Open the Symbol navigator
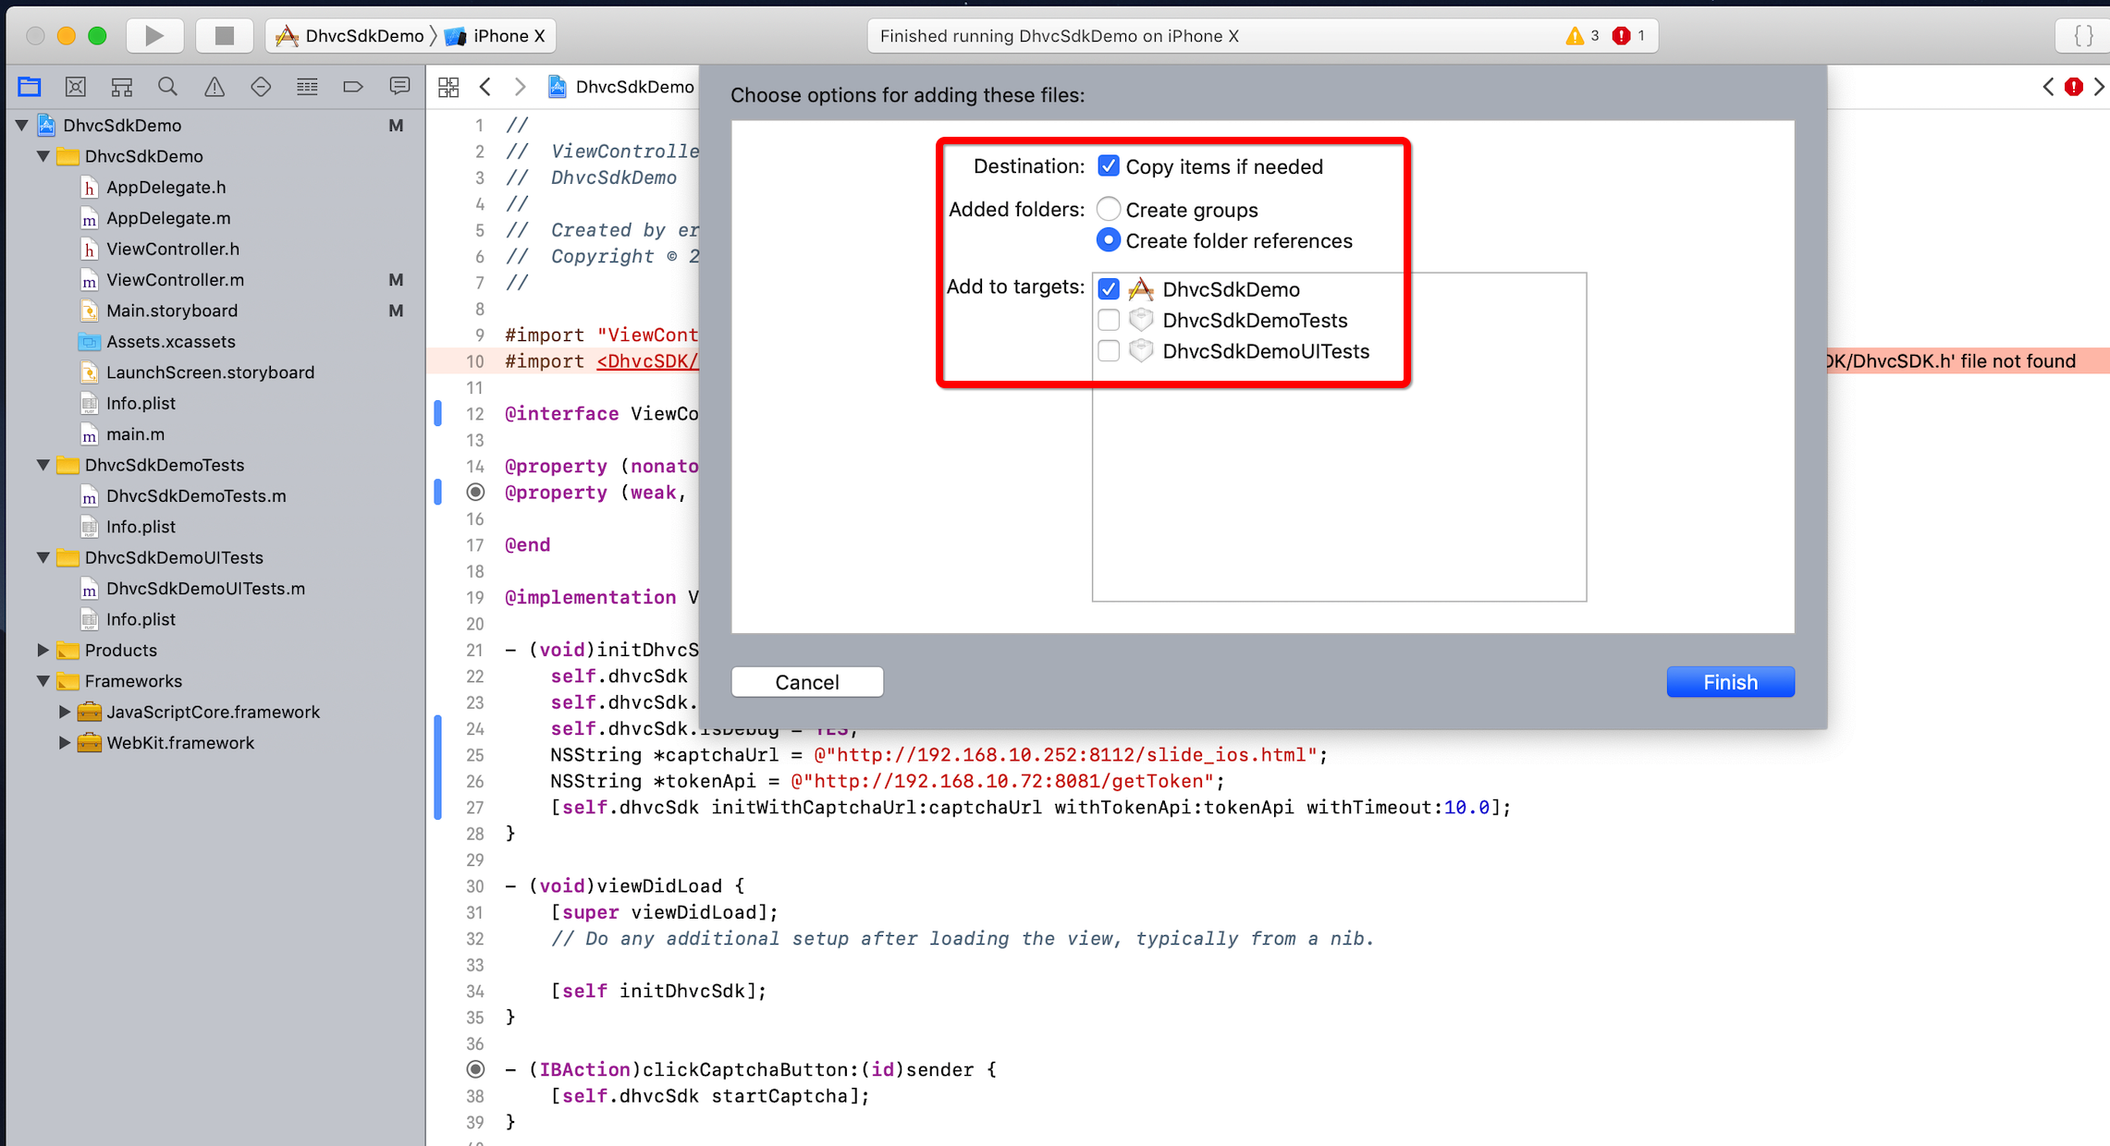The height and width of the screenshot is (1146, 2110). 122,87
